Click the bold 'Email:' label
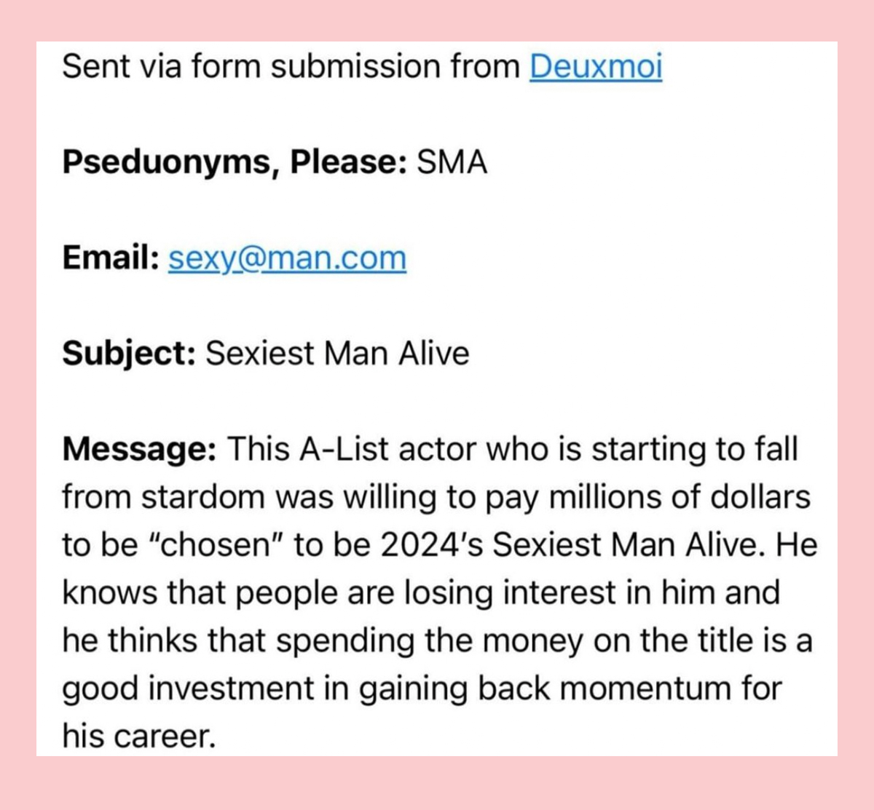 point(111,258)
